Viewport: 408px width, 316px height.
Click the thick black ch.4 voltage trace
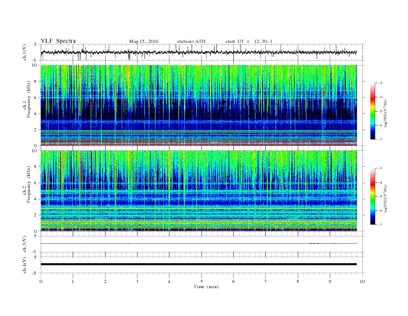pyautogui.click(x=198, y=264)
